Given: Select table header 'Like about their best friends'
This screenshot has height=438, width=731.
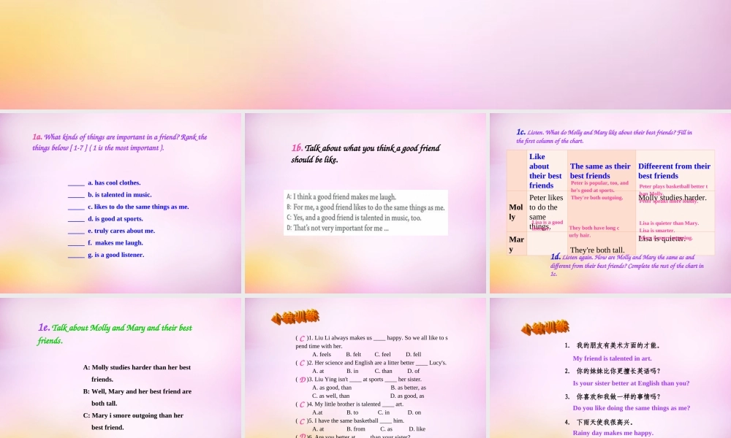Looking at the screenshot, I should (545, 171).
